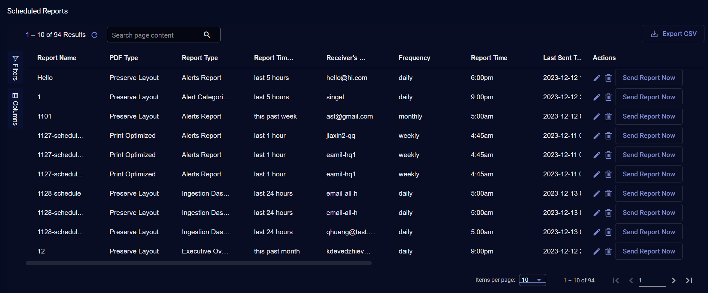The width and height of the screenshot is (708, 293).
Task: Send Report Now for report 12
Action: (x=649, y=251)
